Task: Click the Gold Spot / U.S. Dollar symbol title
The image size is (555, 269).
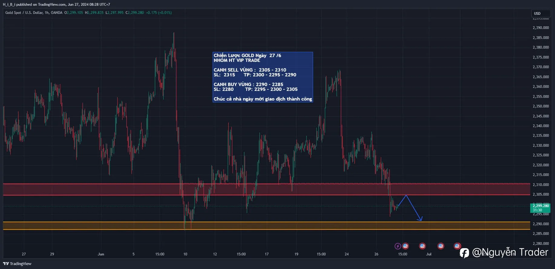Action: click(34, 13)
